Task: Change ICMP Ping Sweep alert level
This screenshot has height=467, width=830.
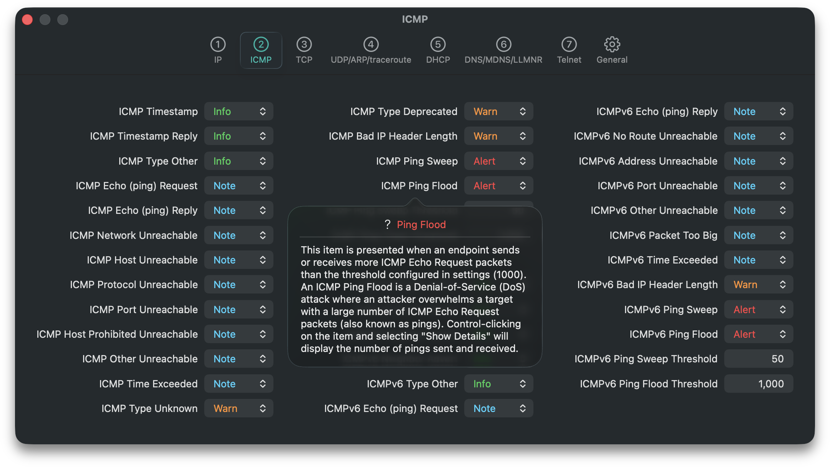Action: coord(498,161)
